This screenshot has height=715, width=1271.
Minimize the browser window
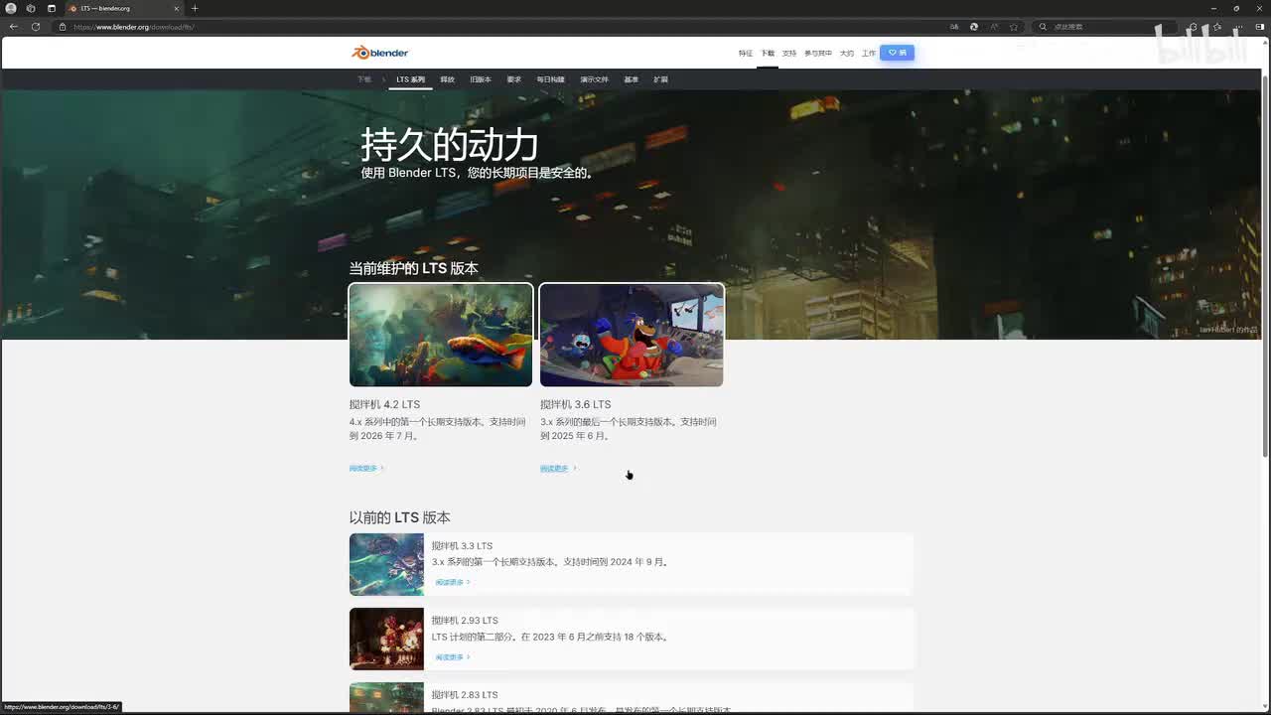(x=1214, y=8)
